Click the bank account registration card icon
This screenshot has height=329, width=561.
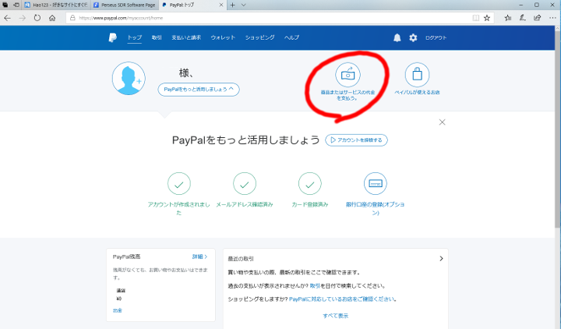(376, 184)
